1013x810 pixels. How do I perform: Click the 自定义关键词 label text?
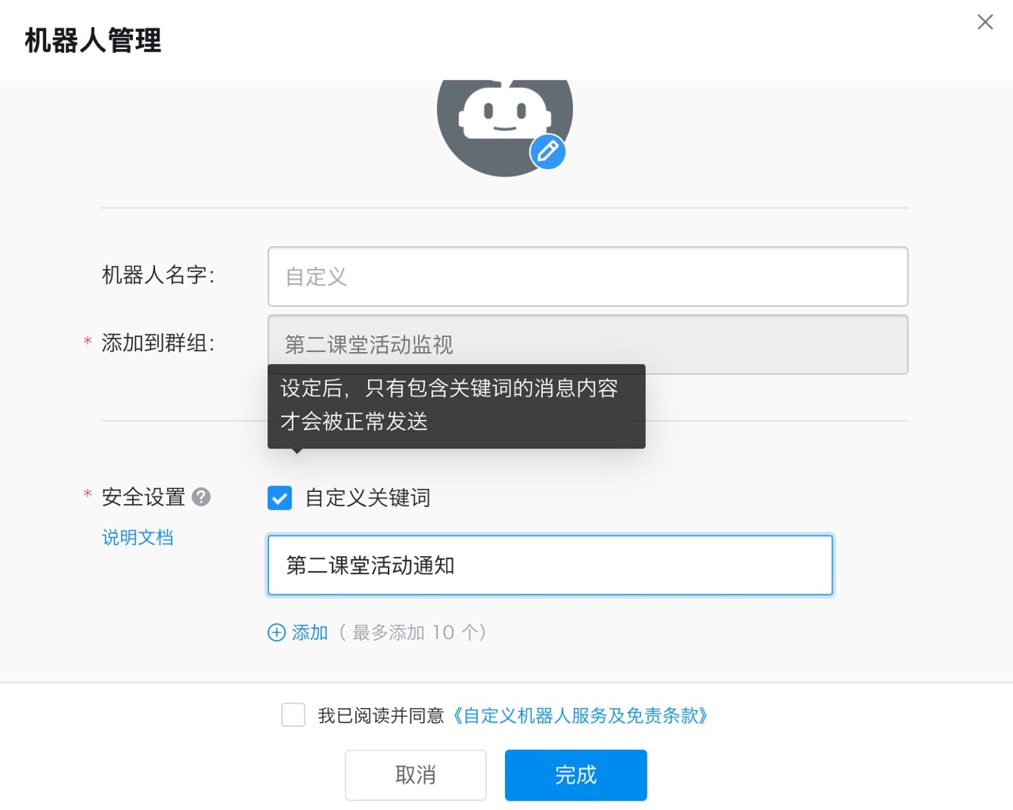tap(368, 498)
